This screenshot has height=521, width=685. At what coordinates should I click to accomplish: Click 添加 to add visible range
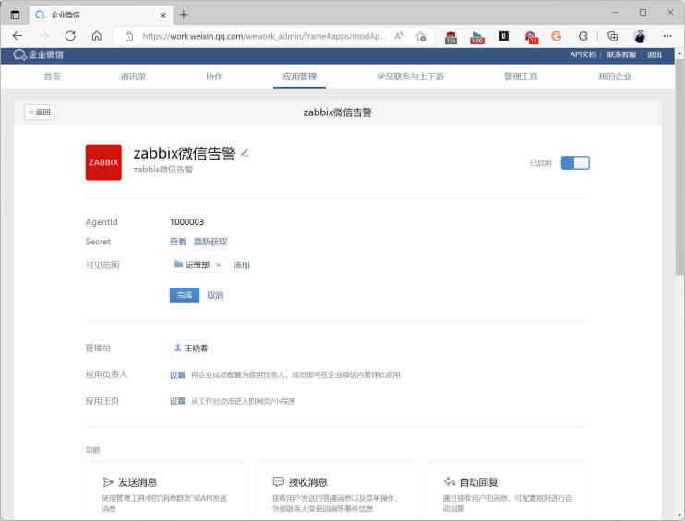[242, 265]
